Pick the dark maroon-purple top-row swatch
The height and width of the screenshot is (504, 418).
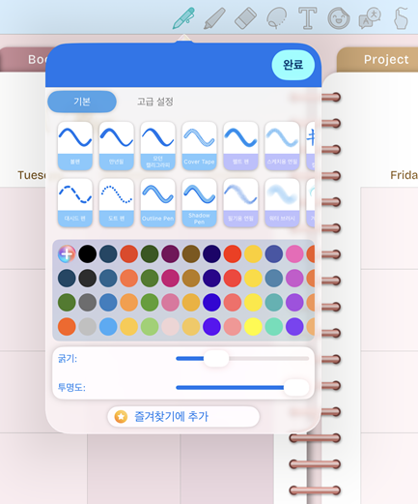tap(170, 253)
